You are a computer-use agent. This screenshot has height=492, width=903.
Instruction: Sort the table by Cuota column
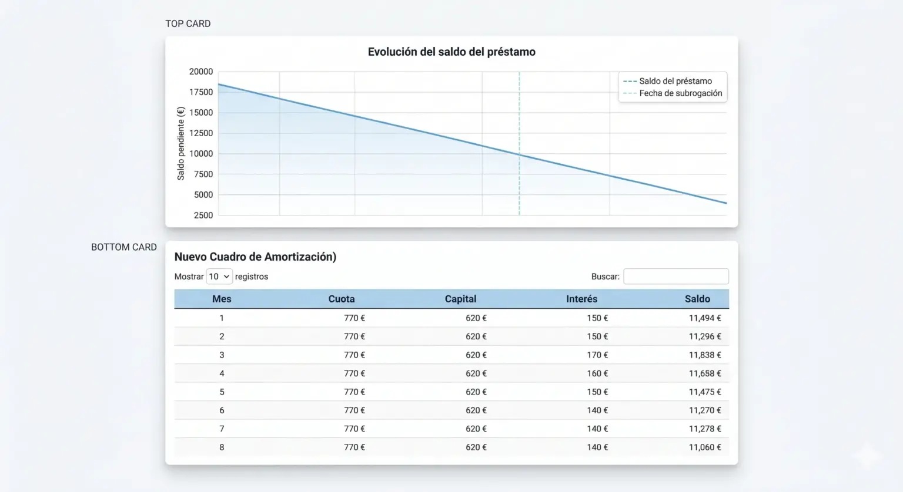[x=341, y=299]
